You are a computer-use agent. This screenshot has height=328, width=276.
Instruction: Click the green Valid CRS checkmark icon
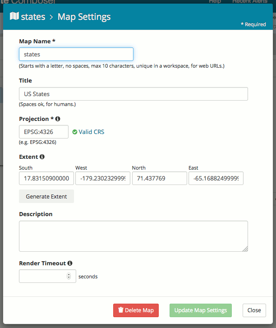[x=74, y=132]
